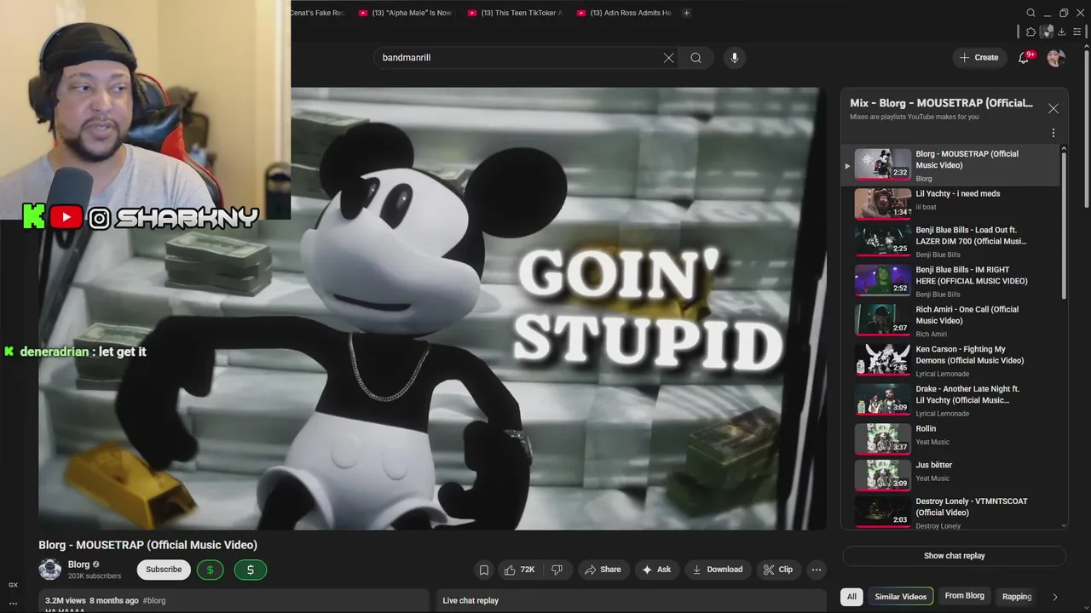Open the #blorg hashtag link
Screen dimensions: 1091x613
pos(154,600)
